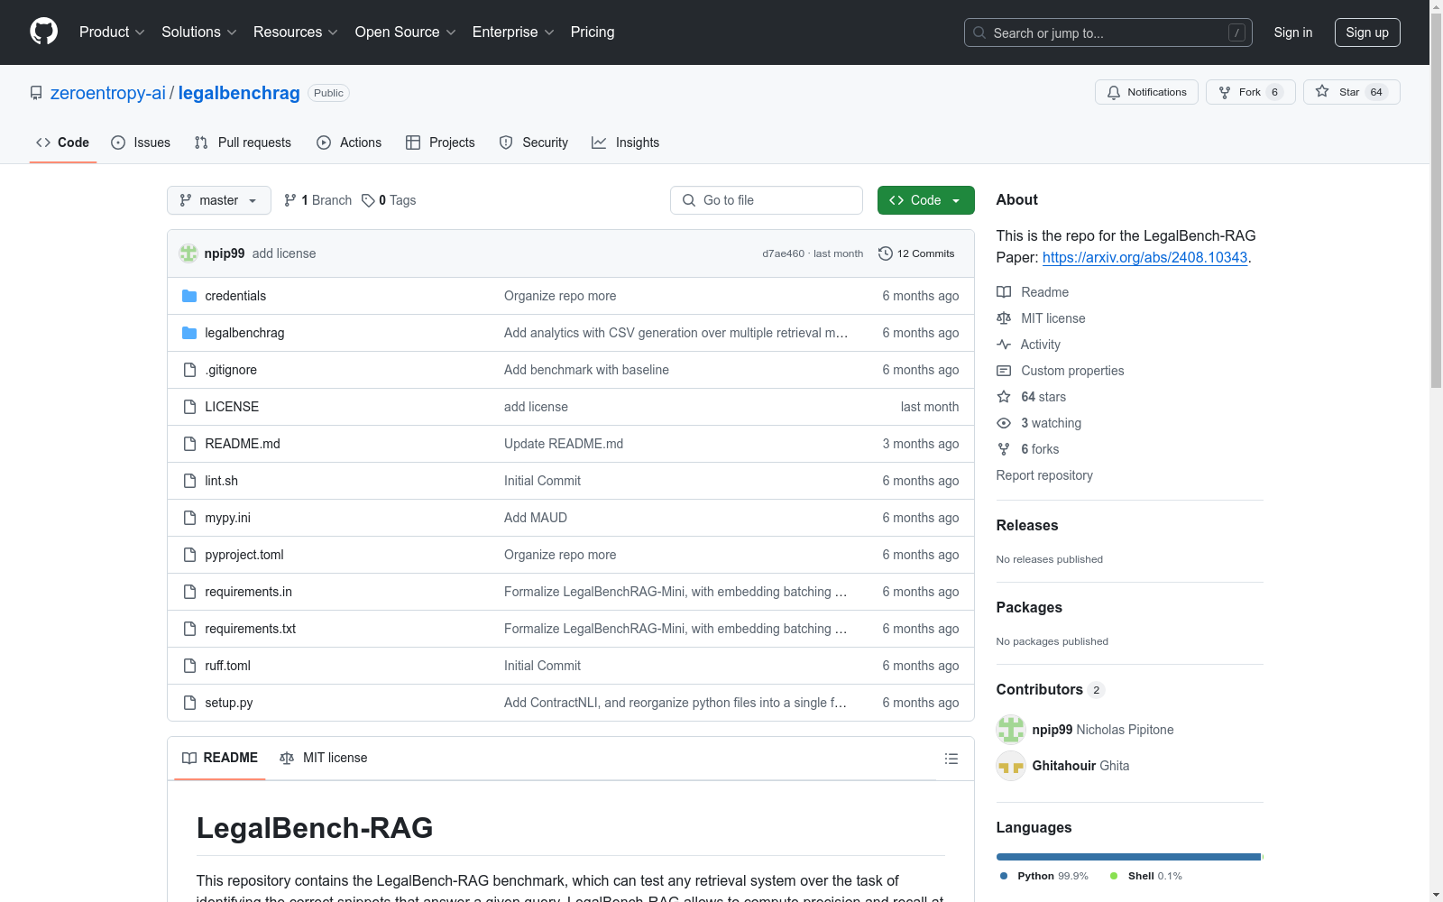
Task: Expand the Solutions menu
Action: [x=199, y=32]
